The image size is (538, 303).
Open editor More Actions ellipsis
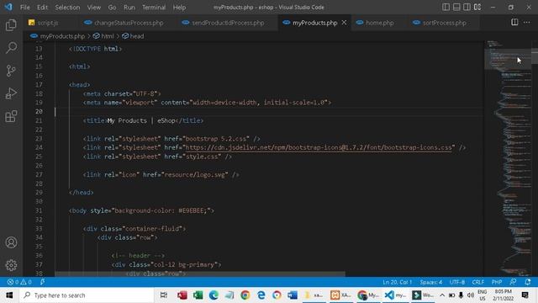pos(527,23)
